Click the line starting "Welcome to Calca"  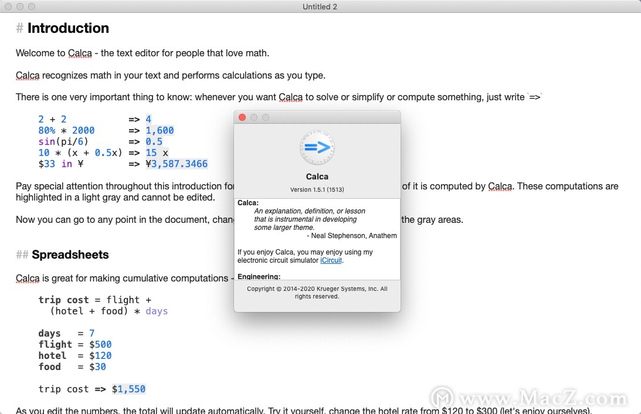tap(143, 53)
